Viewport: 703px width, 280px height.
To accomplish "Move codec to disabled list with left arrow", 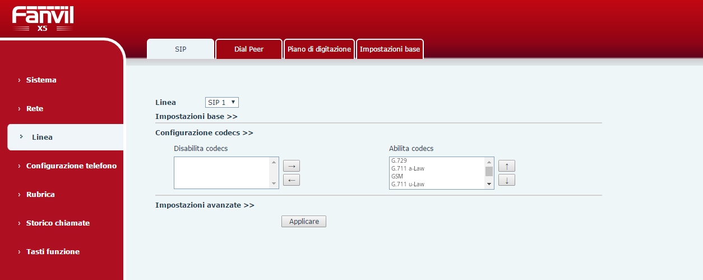I will [x=291, y=180].
